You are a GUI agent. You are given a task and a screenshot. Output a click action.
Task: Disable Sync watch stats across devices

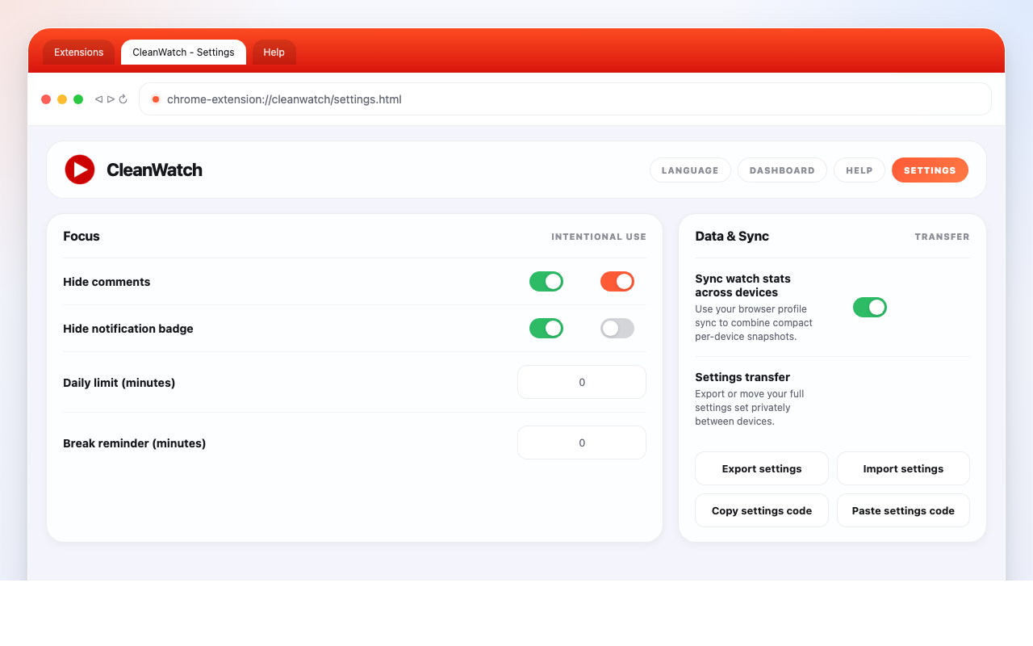[870, 308]
